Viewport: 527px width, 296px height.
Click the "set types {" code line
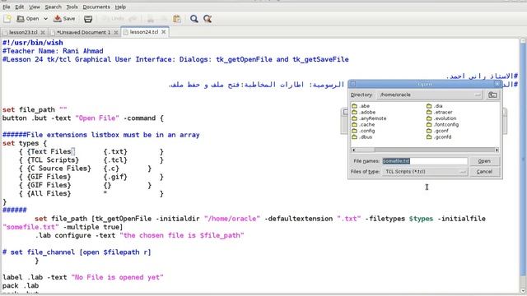[25, 143]
